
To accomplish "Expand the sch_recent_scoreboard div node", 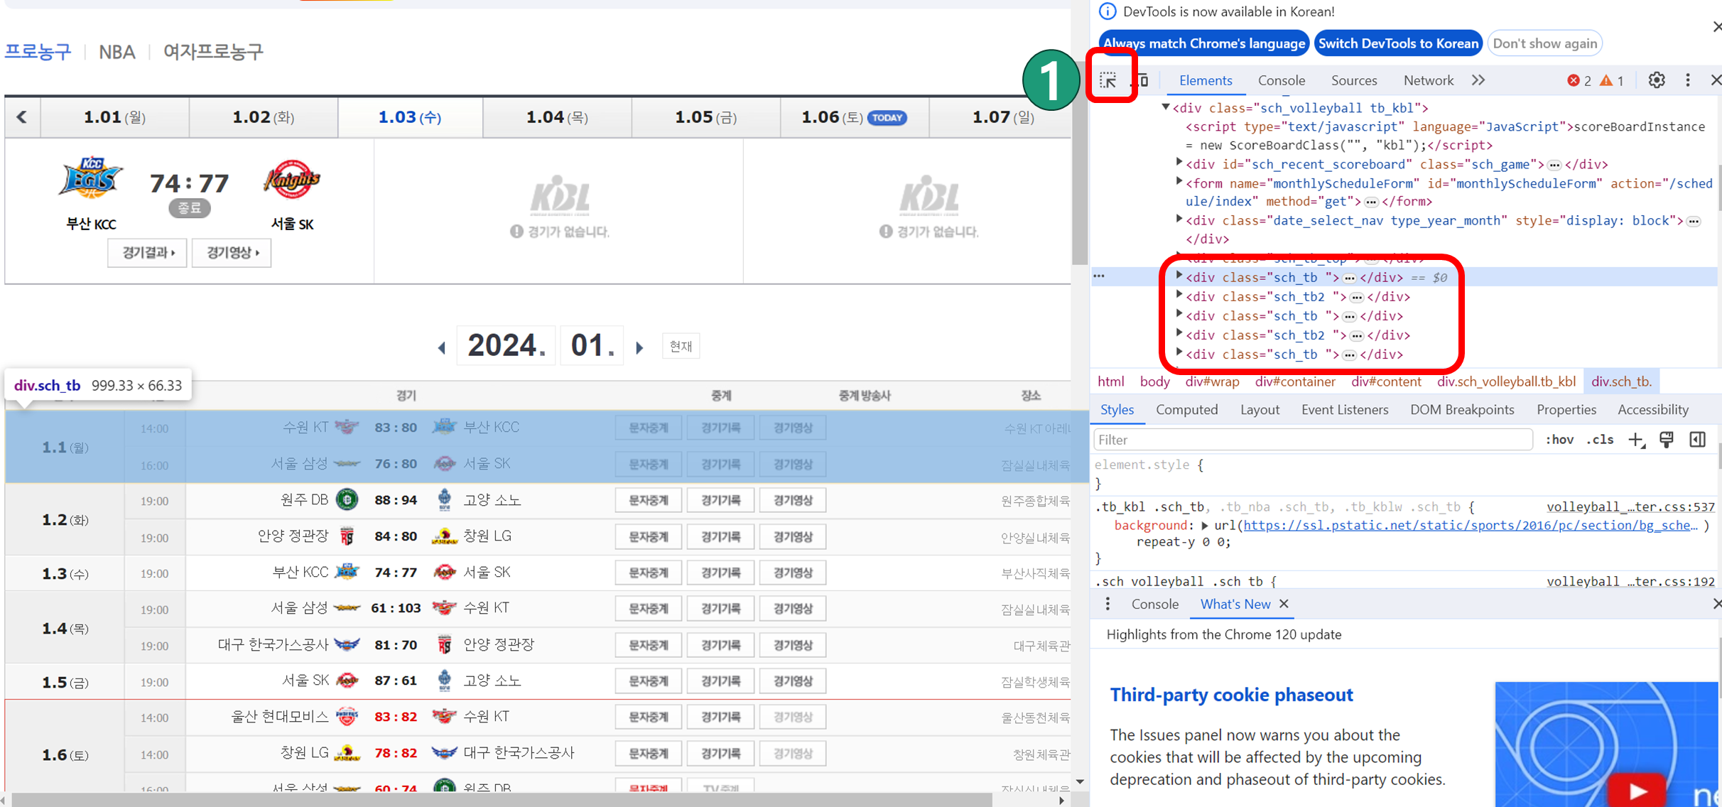I will (1179, 163).
